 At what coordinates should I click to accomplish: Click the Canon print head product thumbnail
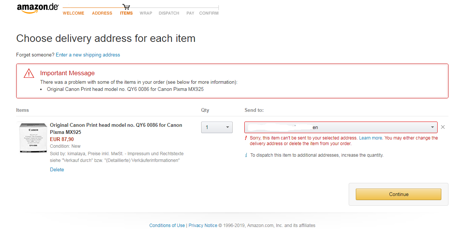pos(33,138)
